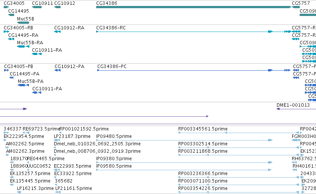
Task: Click the EK135445.5prime EST label
Action: (30, 181)
